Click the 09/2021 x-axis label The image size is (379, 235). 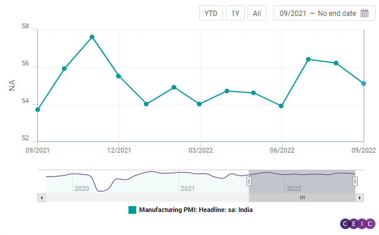pos(38,150)
